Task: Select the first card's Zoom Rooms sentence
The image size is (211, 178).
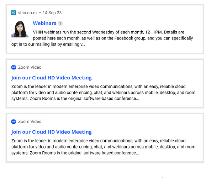Action: [85, 99]
